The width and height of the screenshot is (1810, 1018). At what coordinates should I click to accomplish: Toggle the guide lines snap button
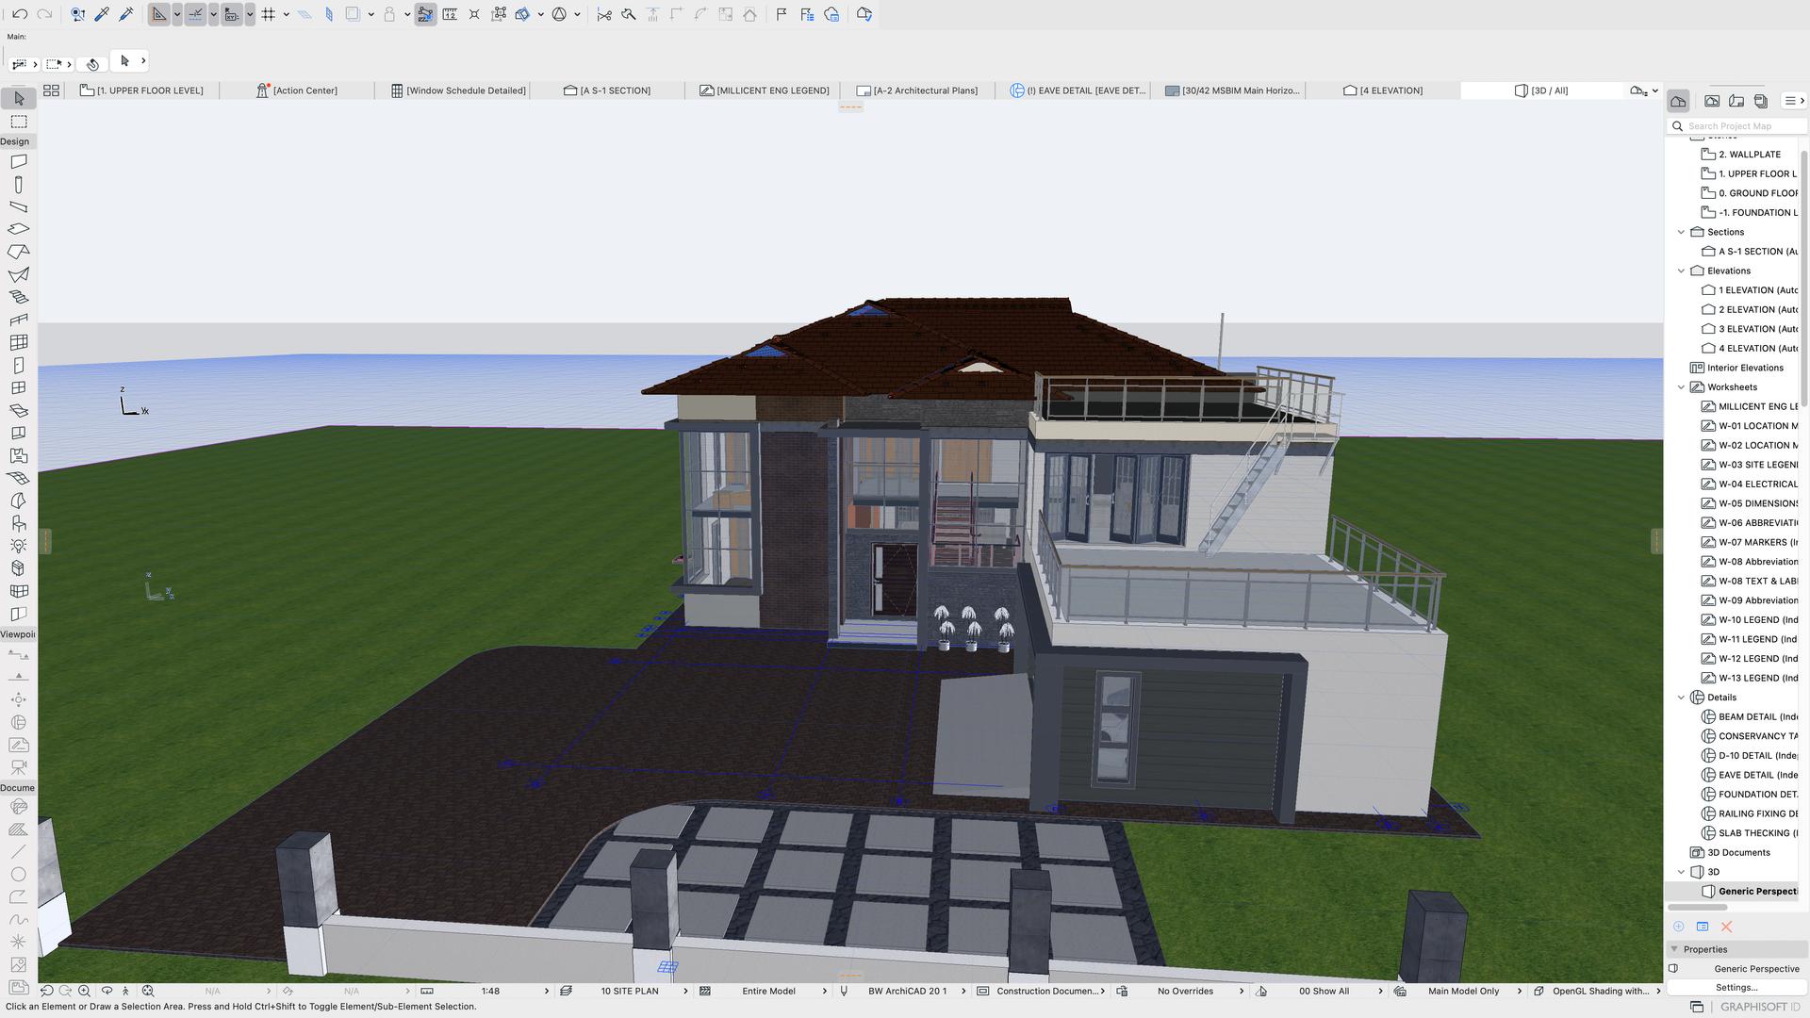point(195,14)
